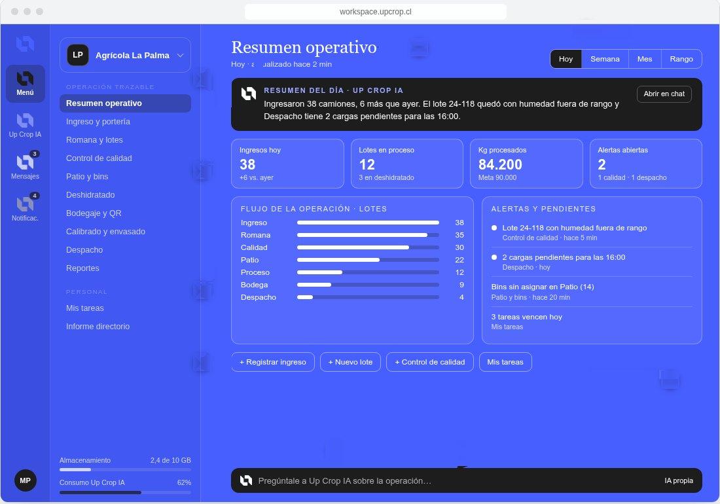Open Bins sin asignar en Patio alert

pyautogui.click(x=592, y=292)
